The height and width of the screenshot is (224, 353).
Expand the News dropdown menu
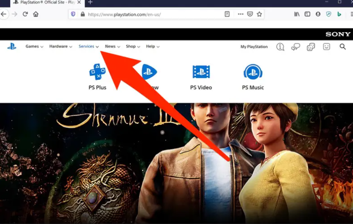click(113, 46)
